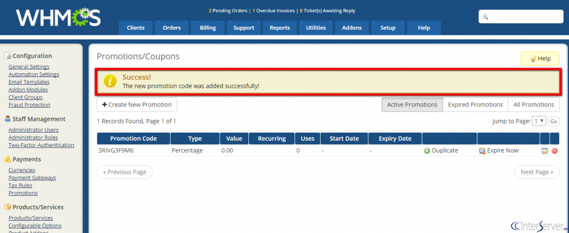Open the Jump to Page dropdown
The image size is (569, 233).
(x=539, y=121)
